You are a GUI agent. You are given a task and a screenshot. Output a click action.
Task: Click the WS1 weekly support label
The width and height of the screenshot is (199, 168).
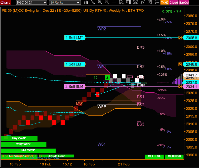pos(102,144)
